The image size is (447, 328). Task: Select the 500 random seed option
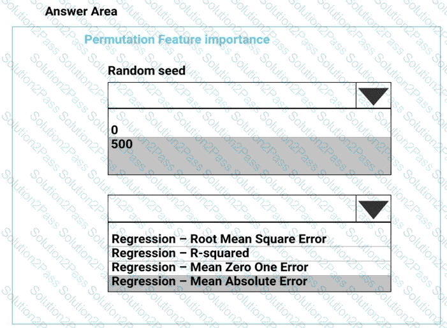click(249, 144)
